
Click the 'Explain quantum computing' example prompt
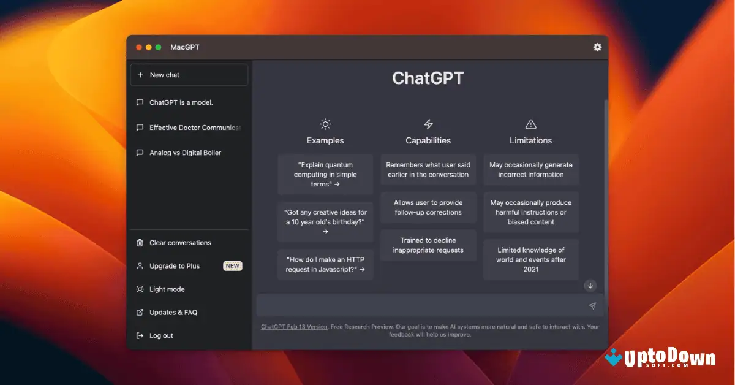tap(325, 174)
